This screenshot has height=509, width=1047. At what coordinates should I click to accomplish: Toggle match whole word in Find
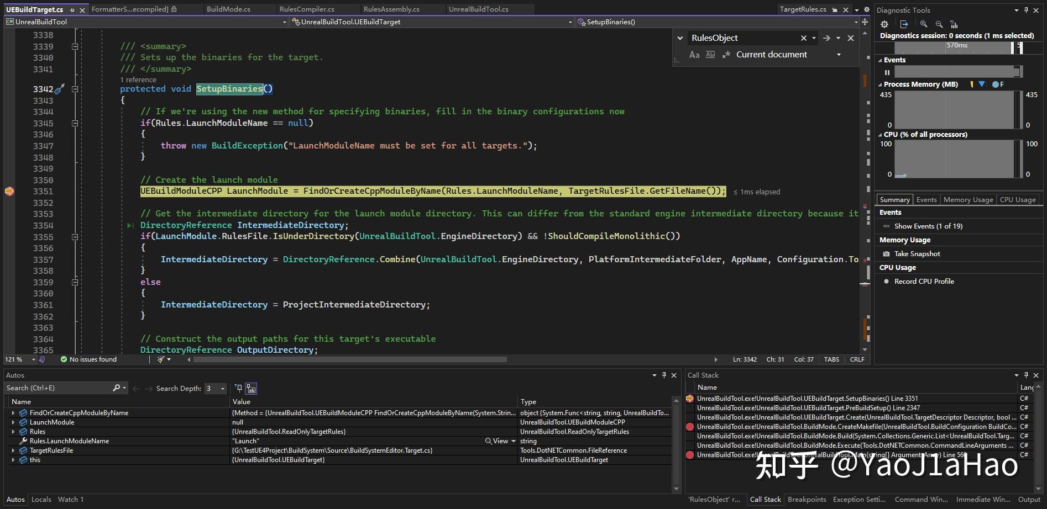710,55
